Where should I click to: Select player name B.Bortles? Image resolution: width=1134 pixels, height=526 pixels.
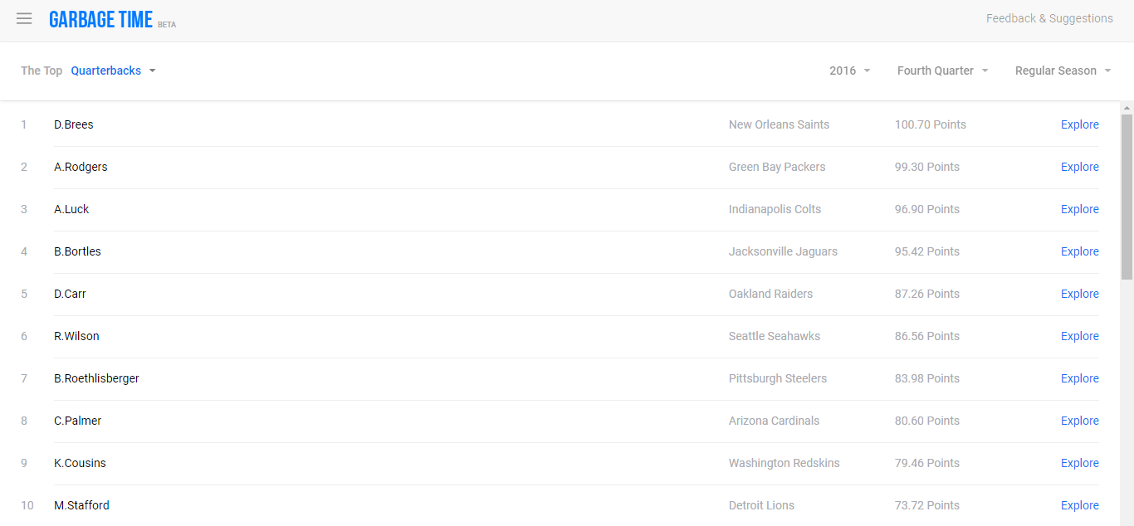(77, 251)
